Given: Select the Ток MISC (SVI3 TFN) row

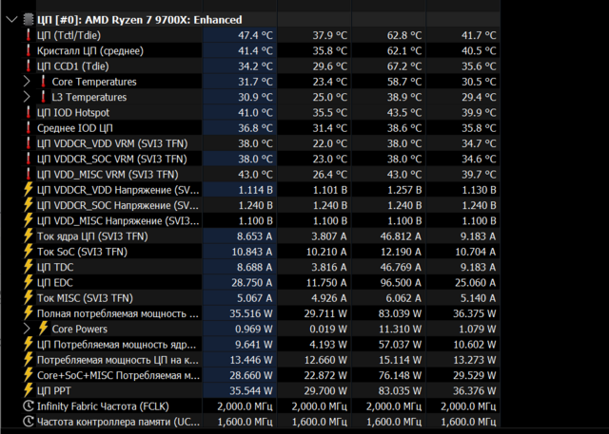Looking at the screenshot, I should pyautogui.click(x=85, y=297).
